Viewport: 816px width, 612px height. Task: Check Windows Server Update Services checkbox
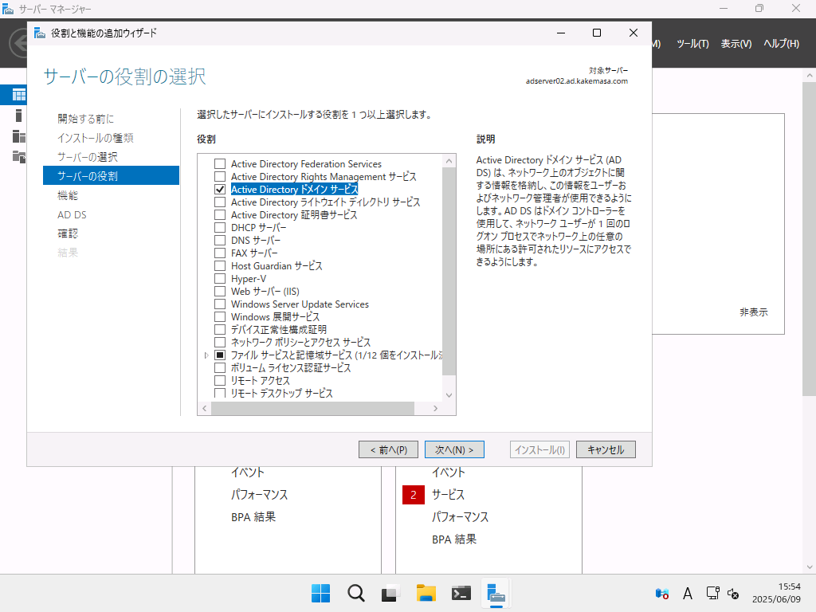[220, 304]
